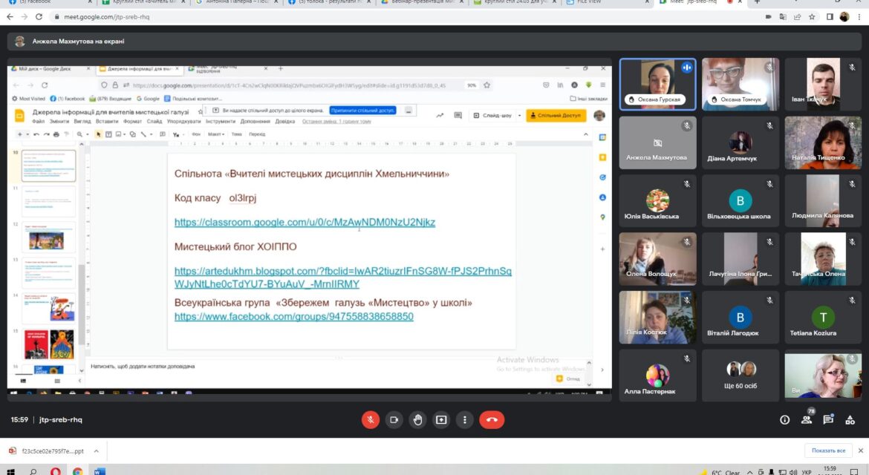
Task: Open more options three-dot menu
Action: click(464, 419)
